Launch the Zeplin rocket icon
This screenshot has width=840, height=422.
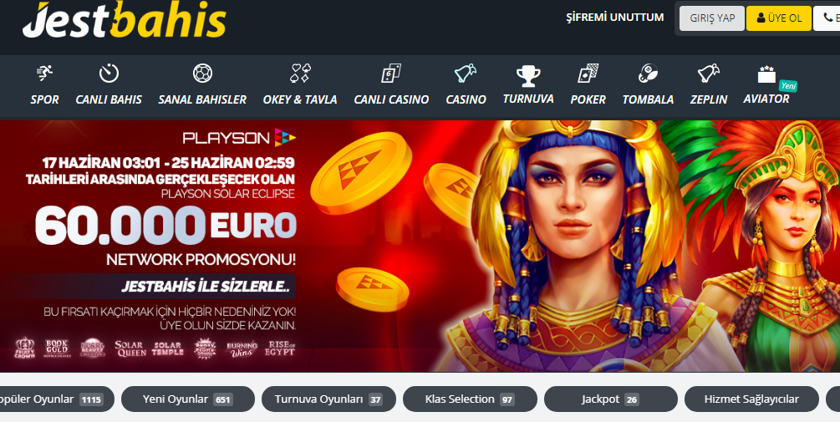pyautogui.click(x=708, y=73)
